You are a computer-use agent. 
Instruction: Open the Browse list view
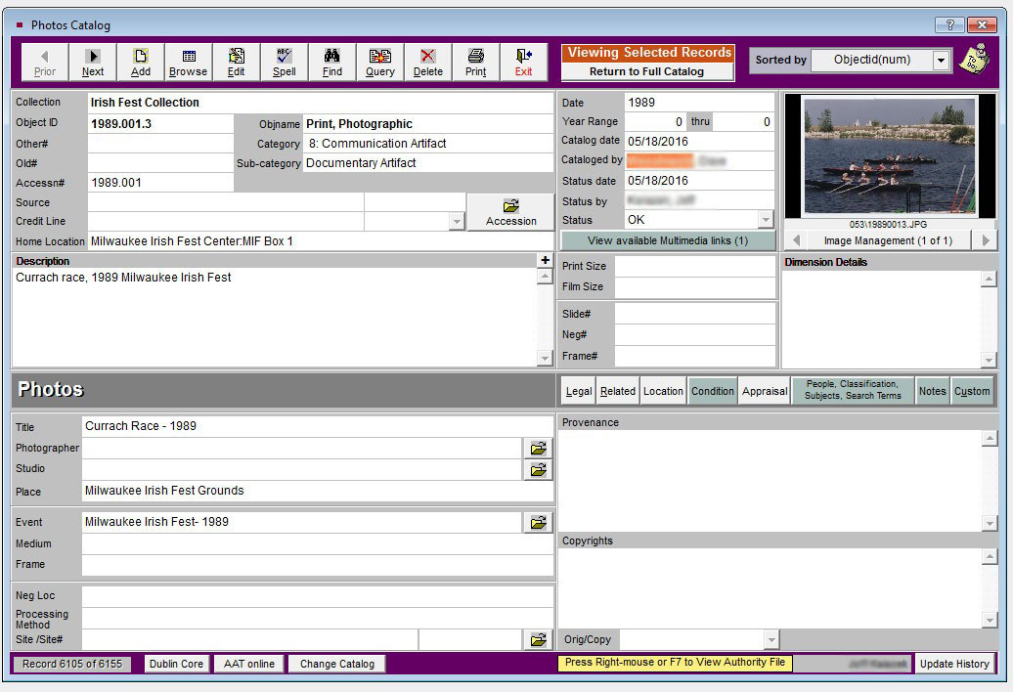(188, 63)
